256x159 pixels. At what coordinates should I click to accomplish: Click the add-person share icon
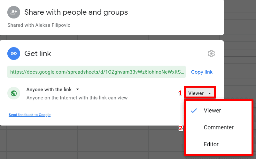click(x=14, y=12)
